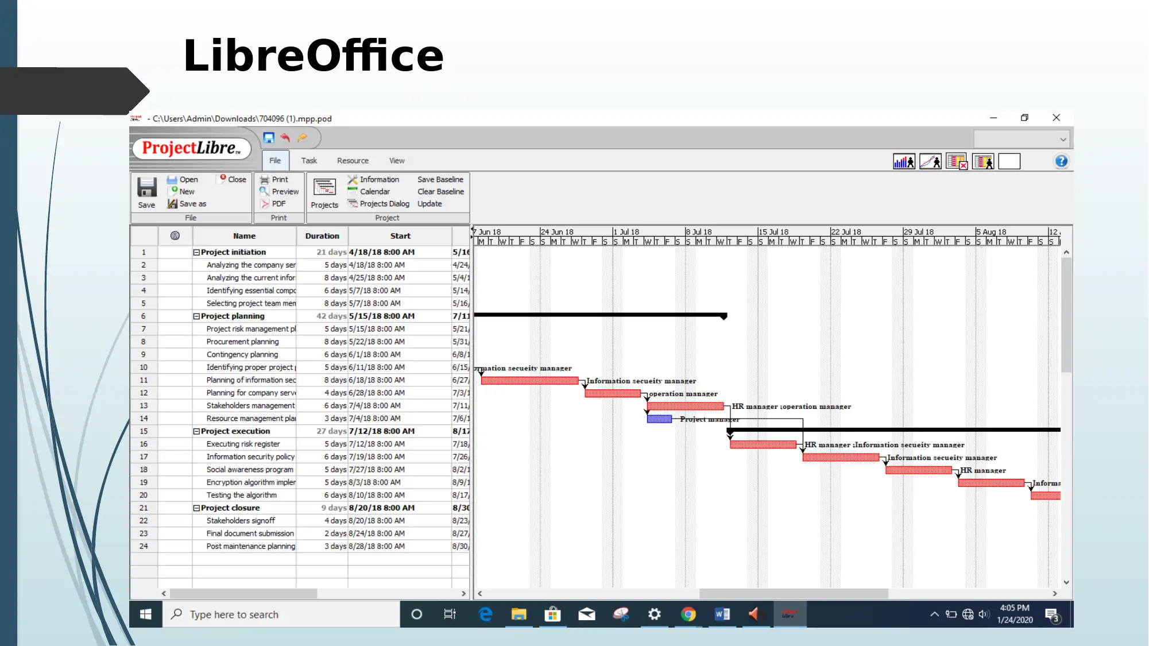Open the dropdown in the top-right toolbar

pyautogui.click(x=1063, y=140)
